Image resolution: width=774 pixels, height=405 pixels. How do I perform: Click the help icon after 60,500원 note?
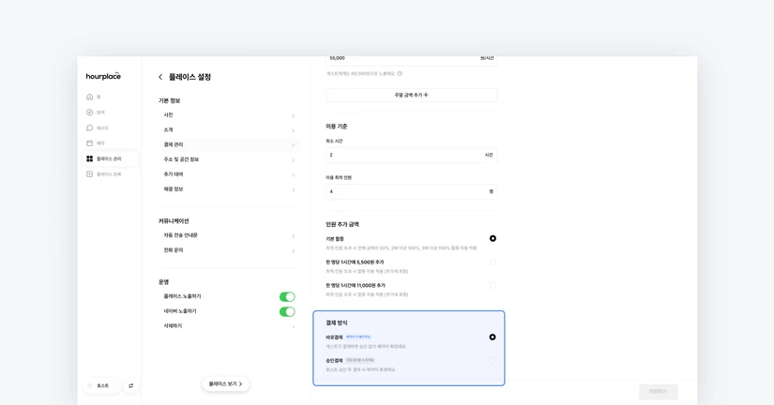[x=400, y=73]
